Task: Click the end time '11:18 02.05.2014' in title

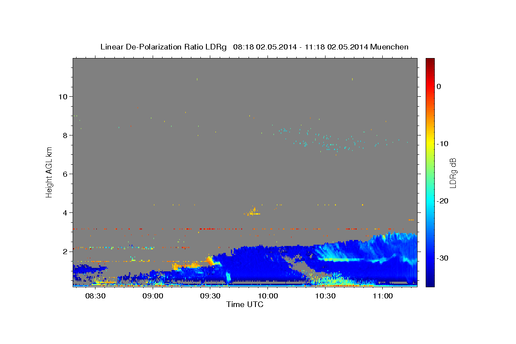Action: click(x=336, y=47)
